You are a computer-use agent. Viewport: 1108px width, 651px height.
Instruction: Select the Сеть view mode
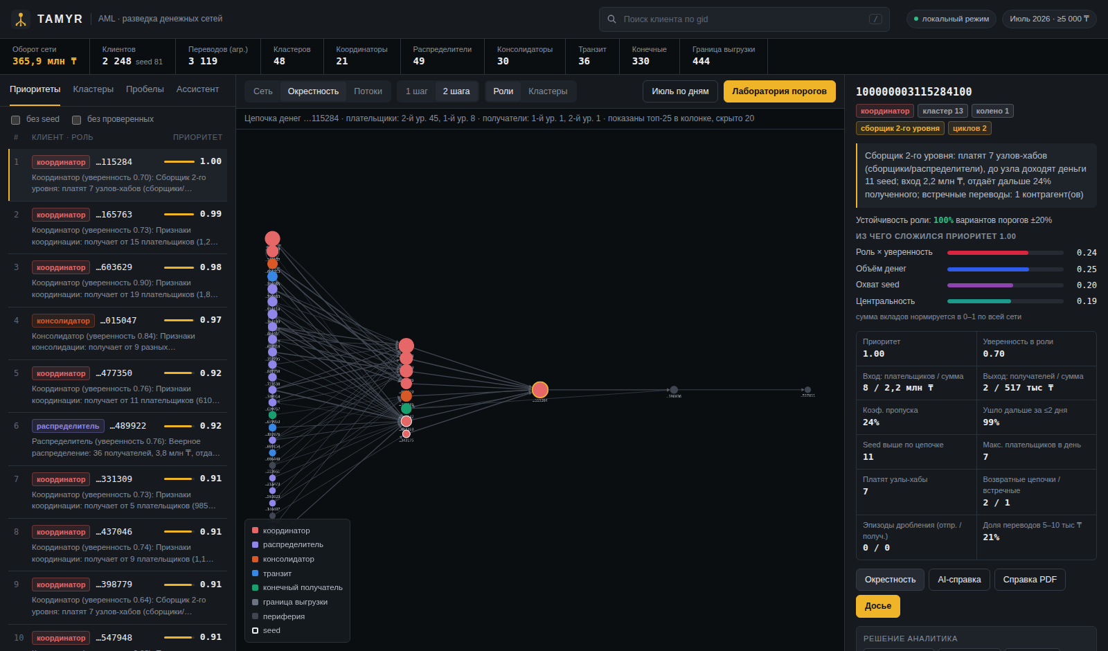[263, 91]
